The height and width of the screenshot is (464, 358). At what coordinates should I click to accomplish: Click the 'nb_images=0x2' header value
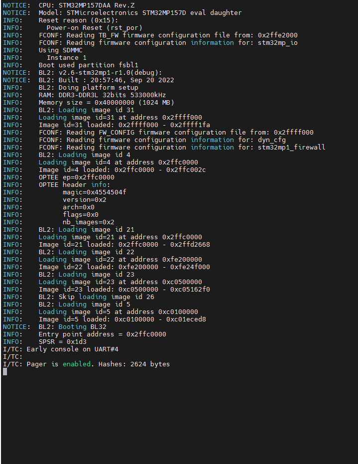point(89,222)
